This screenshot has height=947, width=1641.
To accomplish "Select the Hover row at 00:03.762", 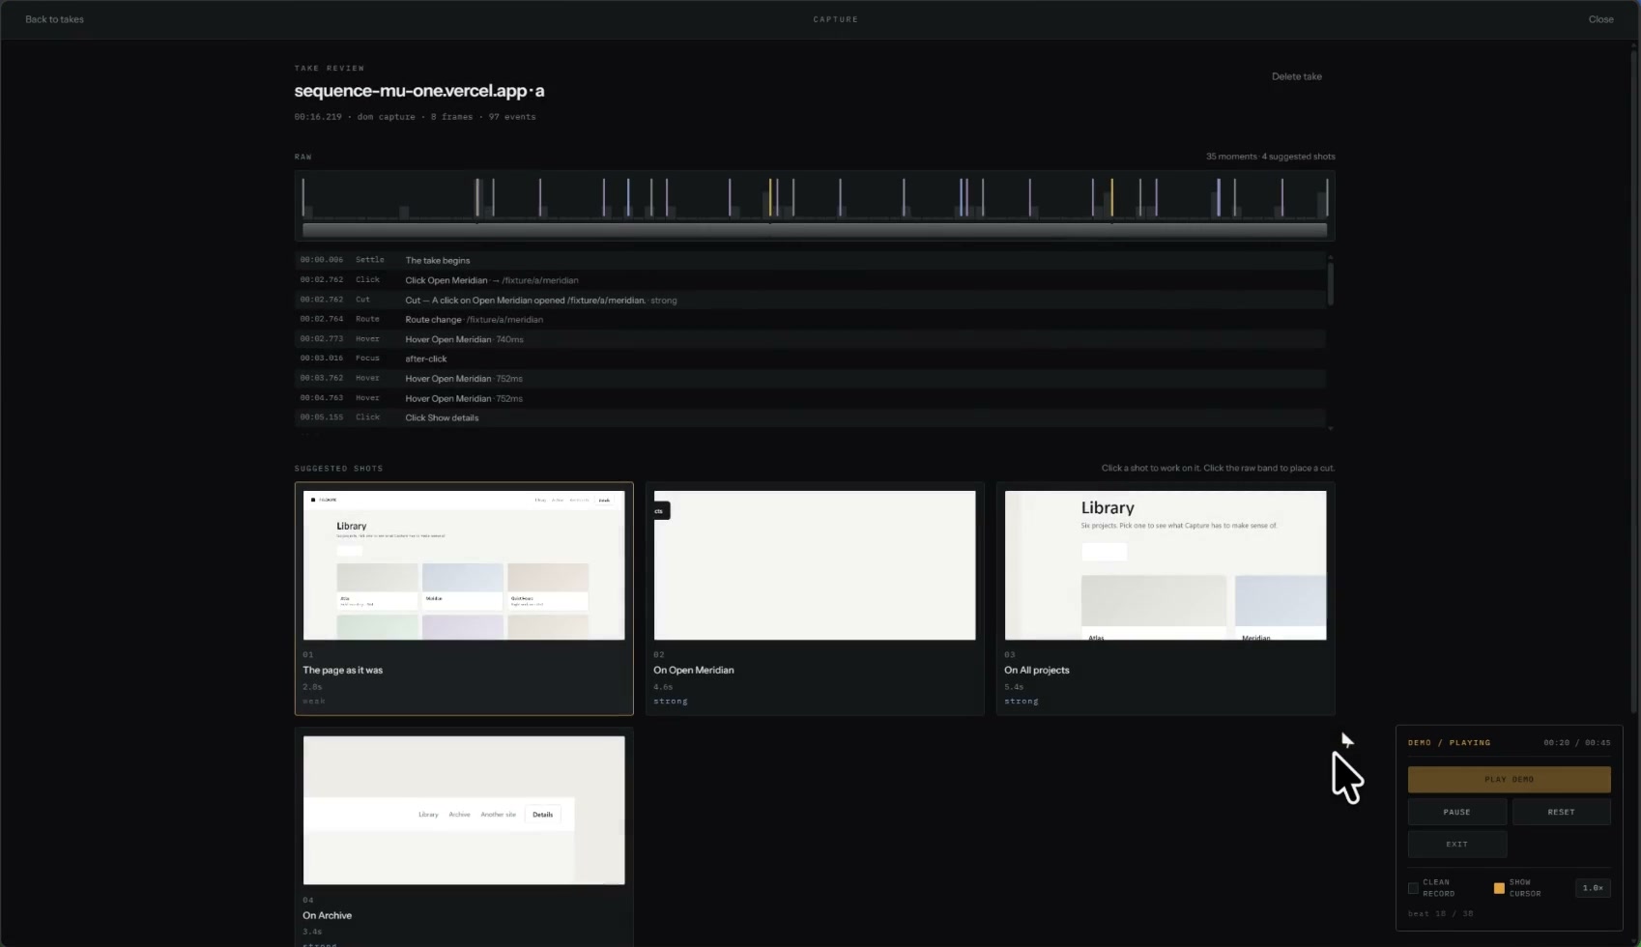I will 810,378.
